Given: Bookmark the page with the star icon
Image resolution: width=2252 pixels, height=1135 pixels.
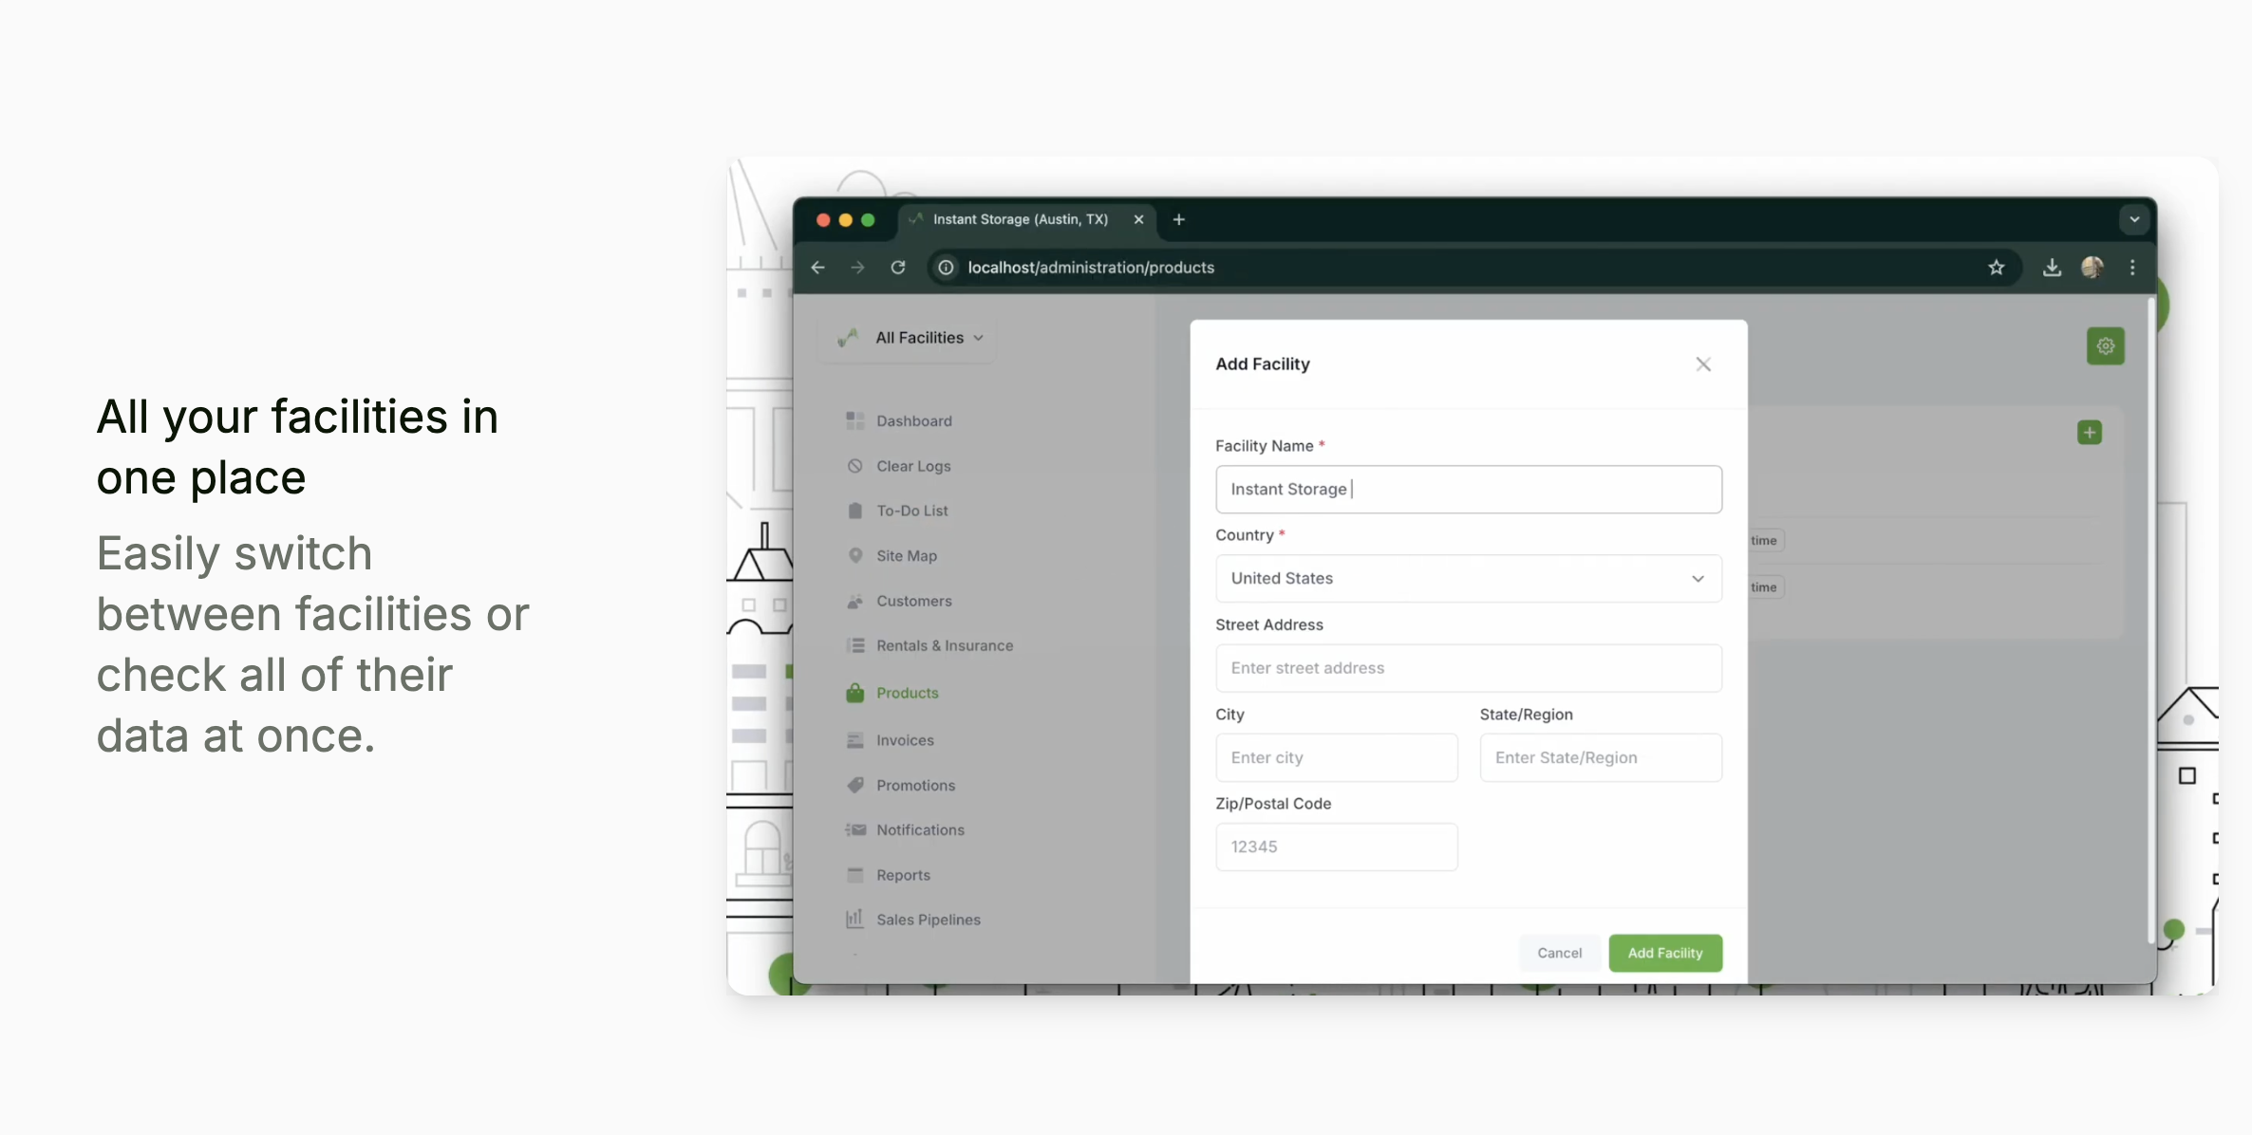Looking at the screenshot, I should [1996, 268].
